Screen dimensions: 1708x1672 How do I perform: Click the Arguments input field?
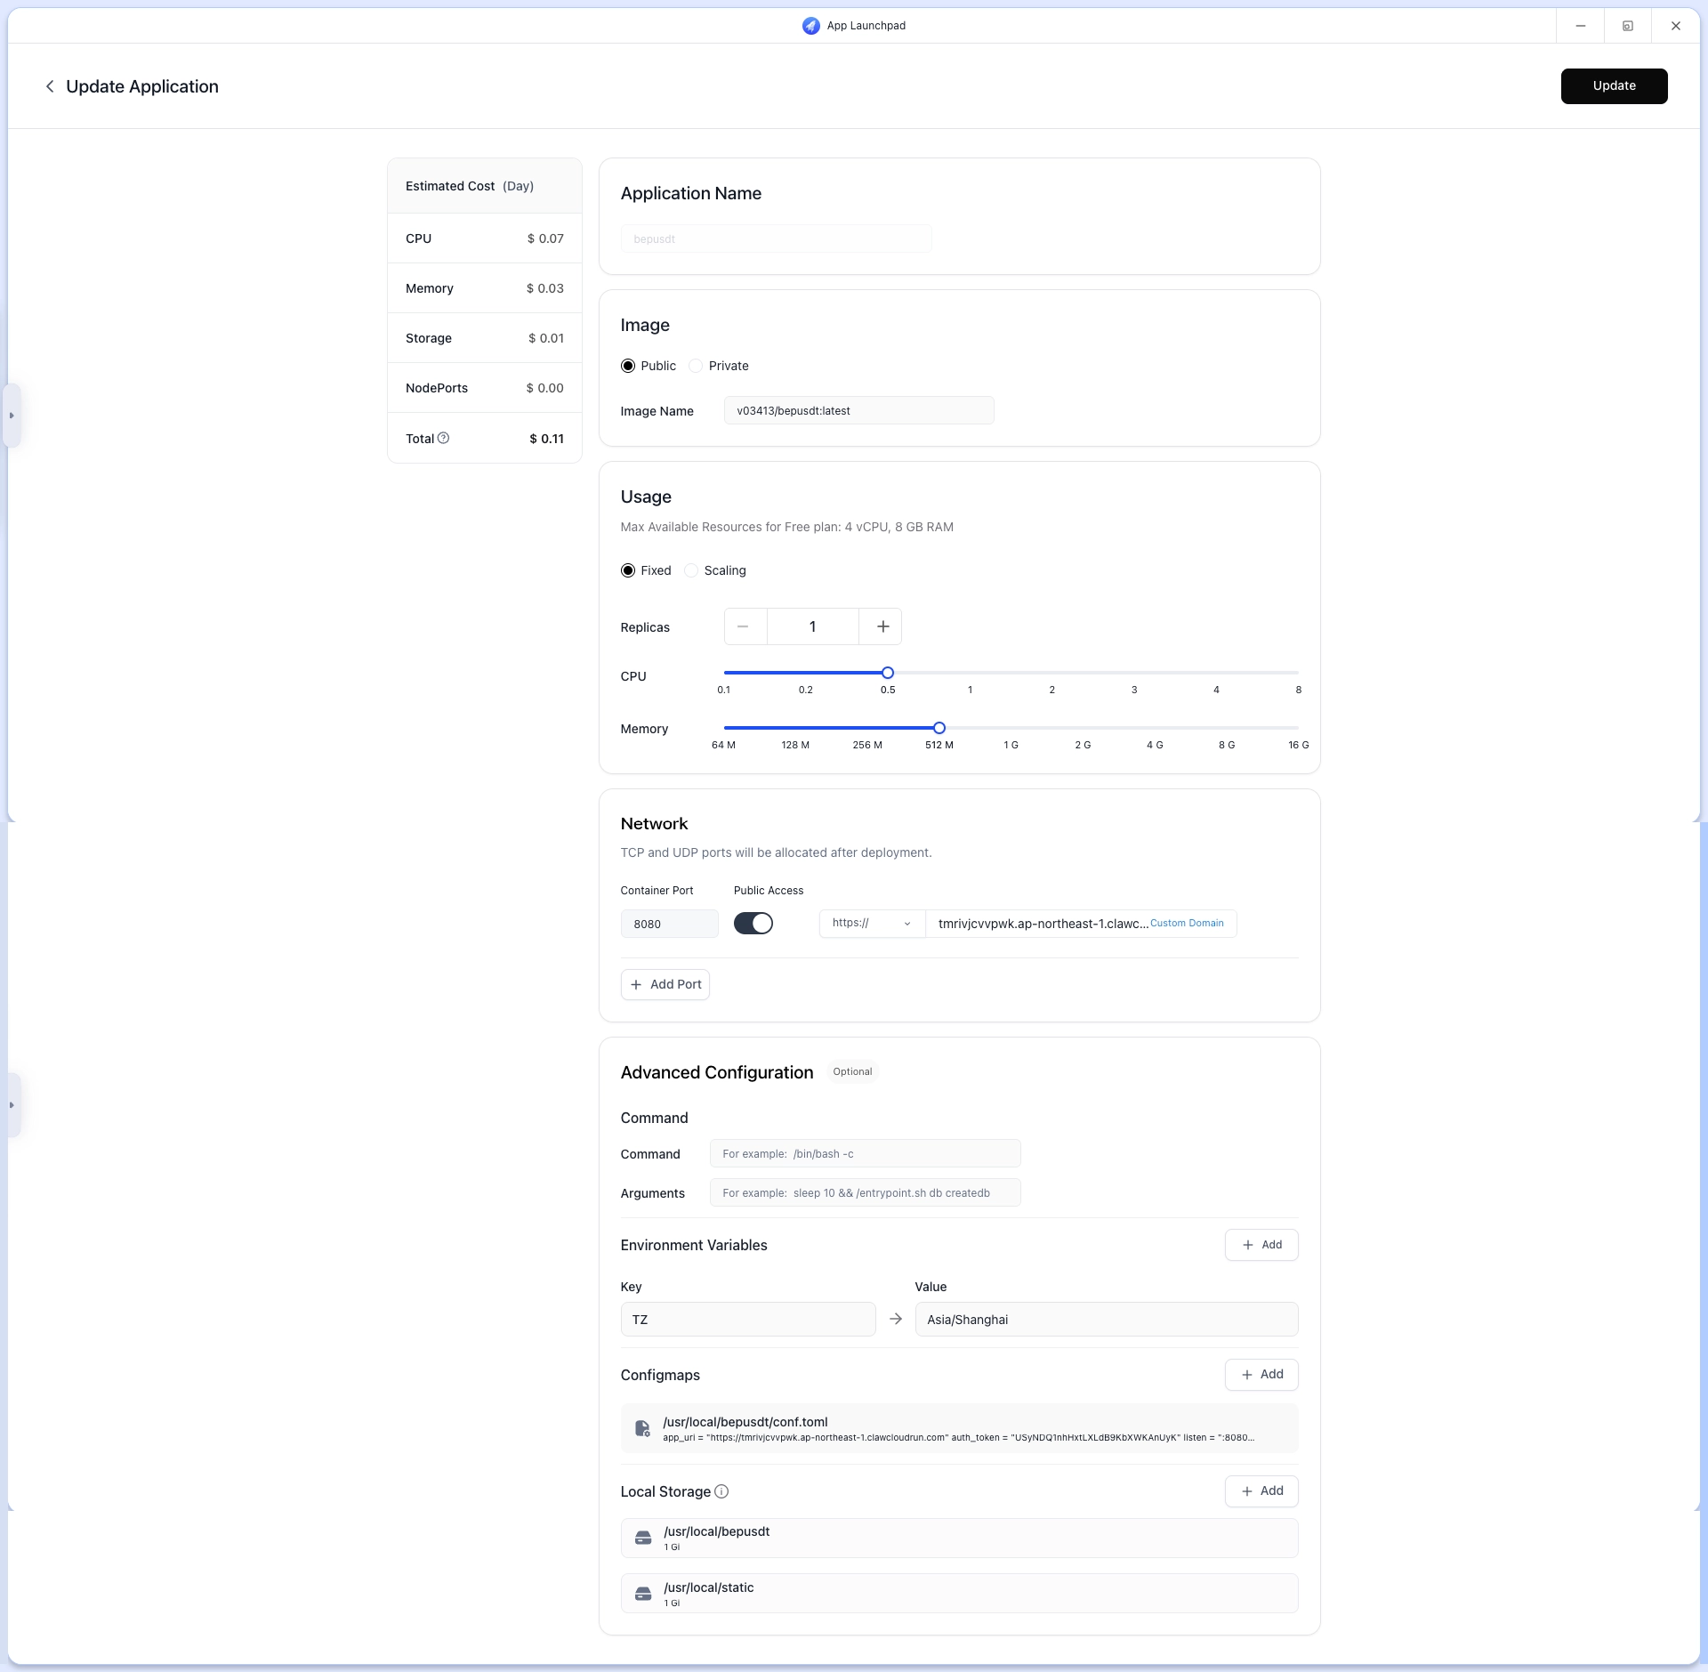866,1192
